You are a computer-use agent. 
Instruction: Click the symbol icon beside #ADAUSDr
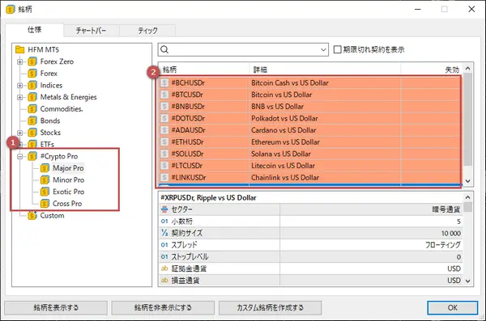(164, 130)
